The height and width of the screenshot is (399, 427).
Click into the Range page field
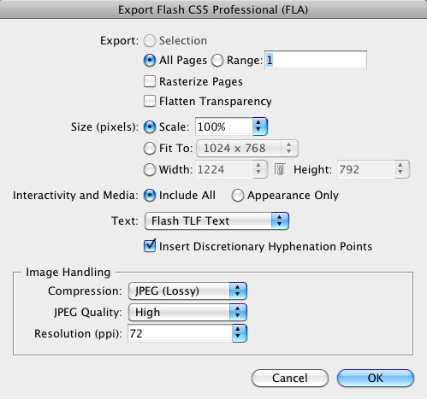pyautogui.click(x=316, y=60)
